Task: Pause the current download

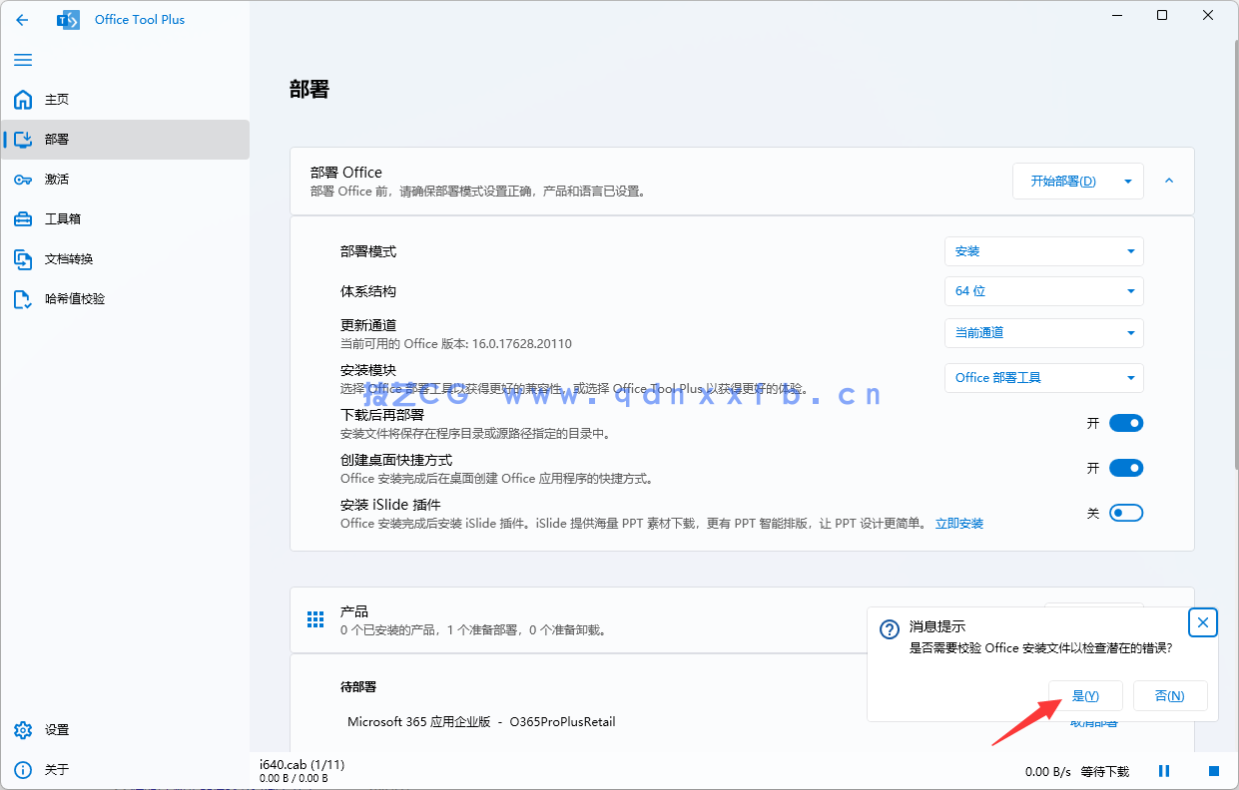Action: 1164,770
